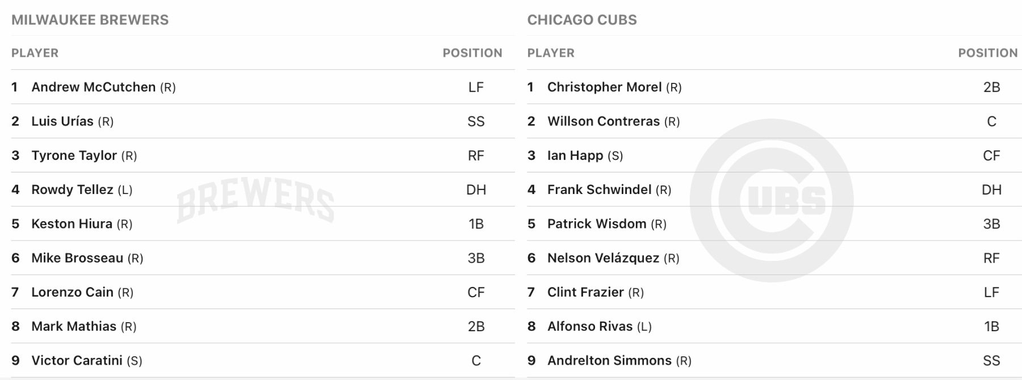Click the Cubs circular logo
Viewport: 1022px width, 380px height.
771,200
